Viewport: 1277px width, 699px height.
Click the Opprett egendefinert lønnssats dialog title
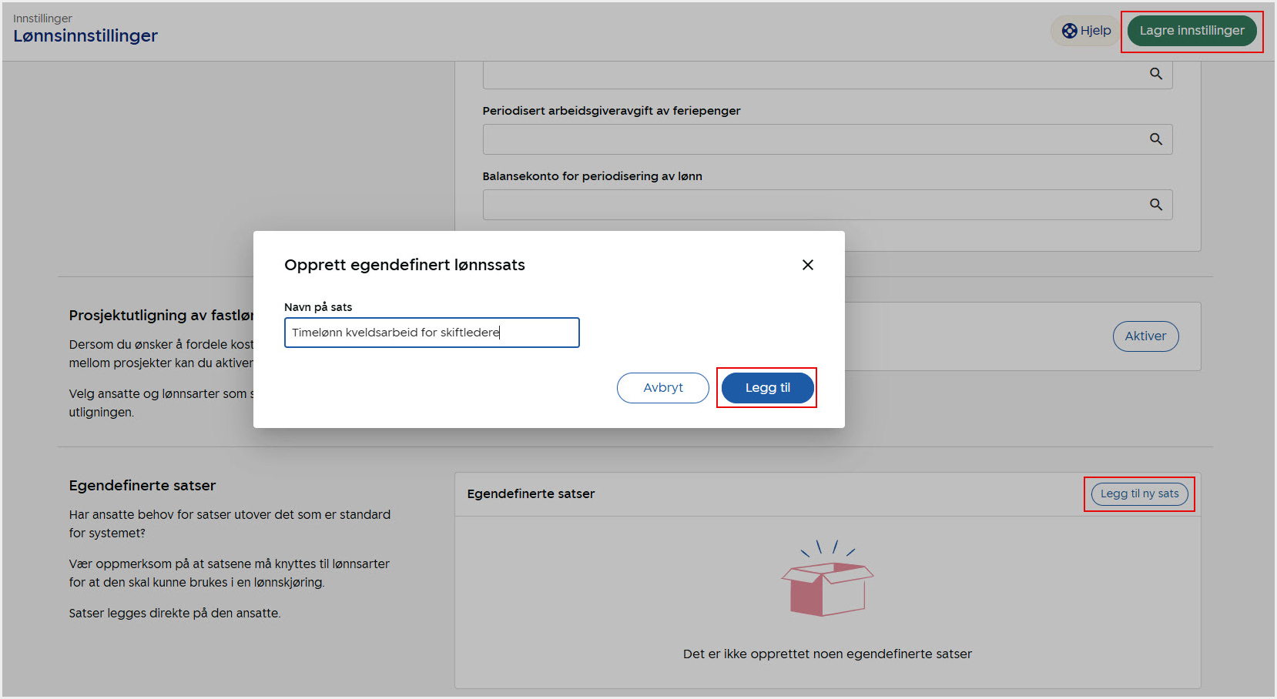[x=404, y=265]
